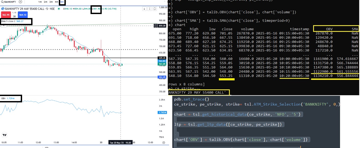The image size is (360, 148).
Task: Click the symbol search magnifier icon
Action: pos(2,2)
